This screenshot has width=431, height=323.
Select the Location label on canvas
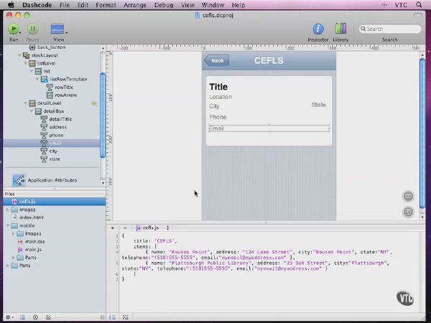tap(221, 97)
